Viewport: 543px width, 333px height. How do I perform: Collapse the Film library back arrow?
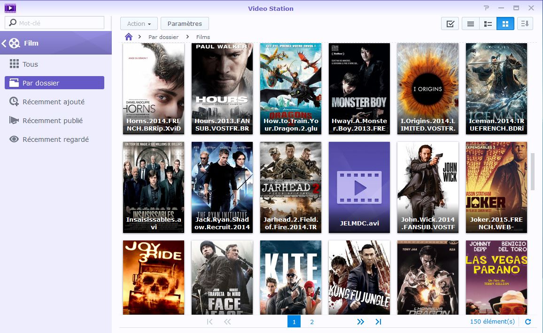tap(4, 43)
